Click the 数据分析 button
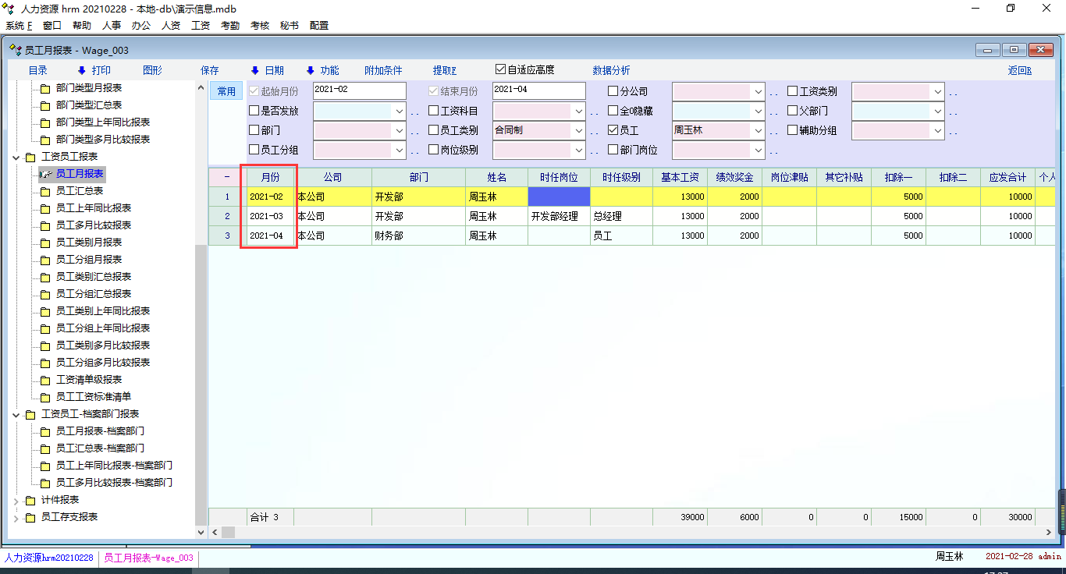The height and width of the screenshot is (574, 1066). (611, 70)
